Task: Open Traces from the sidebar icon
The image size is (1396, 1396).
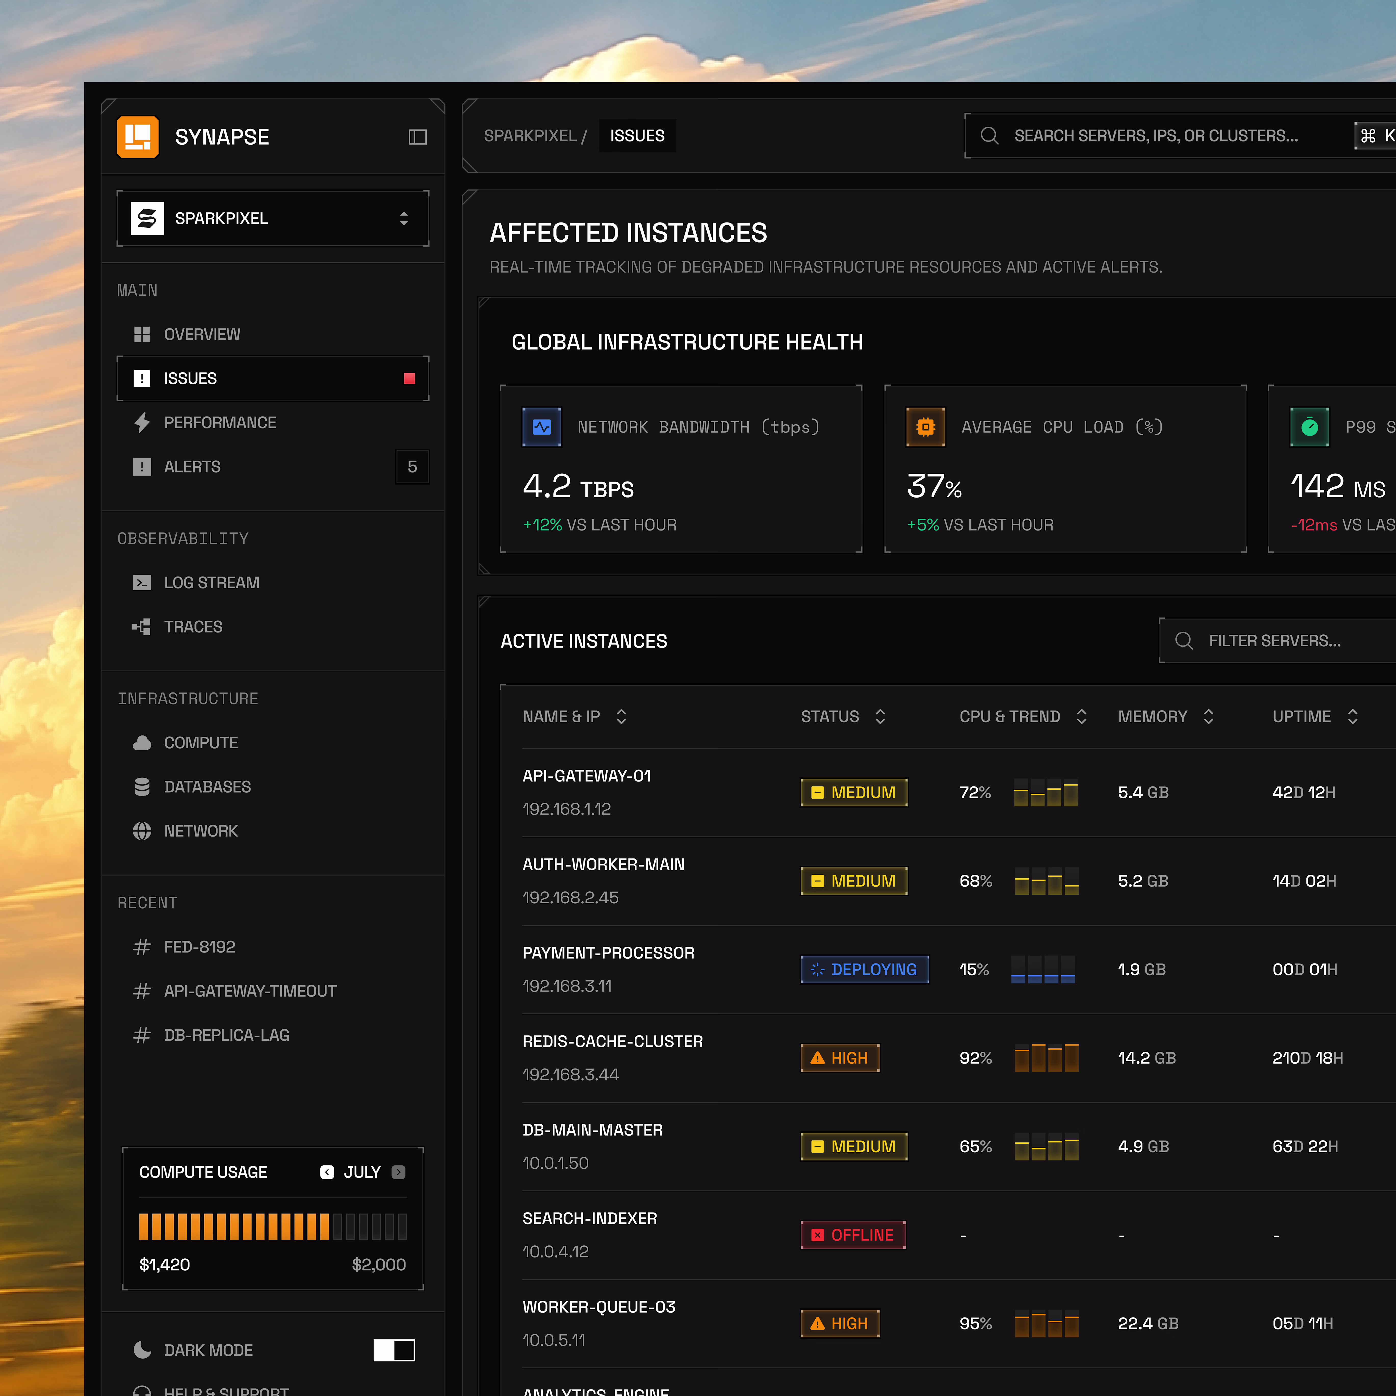Action: pos(142,627)
